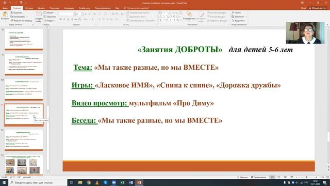Open Shape Effects (Эффекты фигуры) menu
Image resolution: width=330 pixels, height=186 pixels.
point(217,21)
